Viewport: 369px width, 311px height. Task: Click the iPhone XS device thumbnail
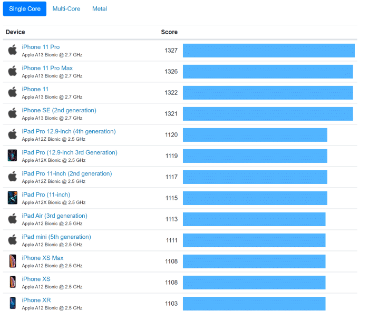pos(13,282)
